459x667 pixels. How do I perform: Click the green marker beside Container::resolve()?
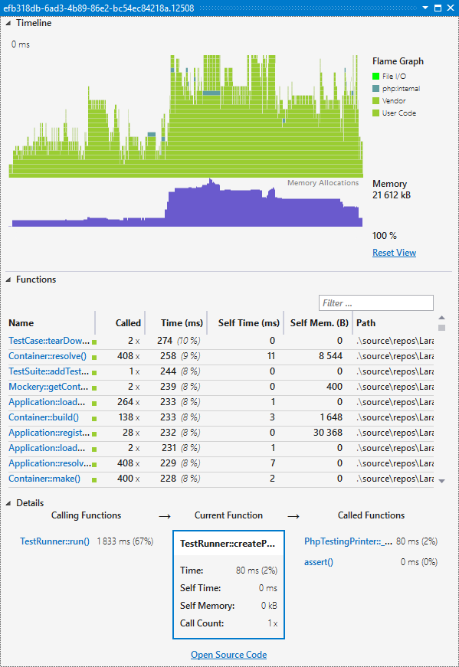coord(94,358)
